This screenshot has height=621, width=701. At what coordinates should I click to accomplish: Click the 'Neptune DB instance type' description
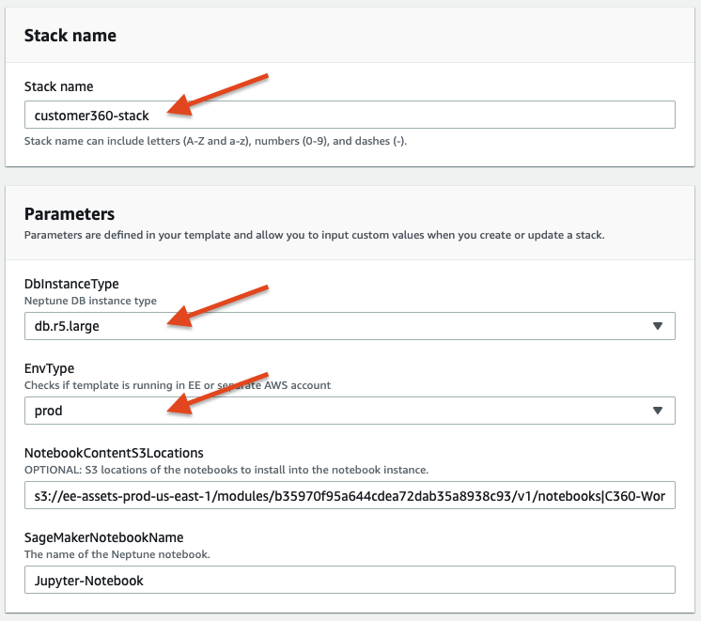click(90, 301)
